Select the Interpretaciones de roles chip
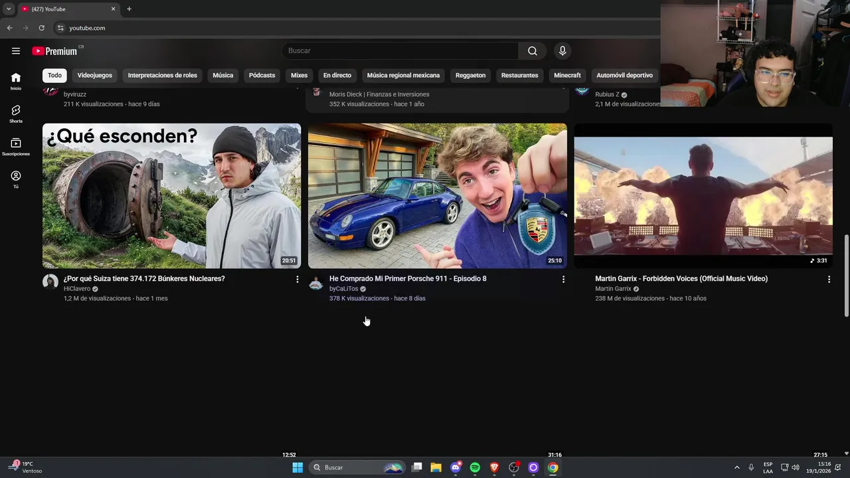 point(163,75)
